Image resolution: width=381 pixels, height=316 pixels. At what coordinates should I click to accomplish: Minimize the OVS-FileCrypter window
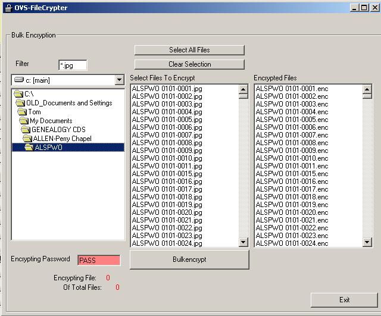click(355, 8)
